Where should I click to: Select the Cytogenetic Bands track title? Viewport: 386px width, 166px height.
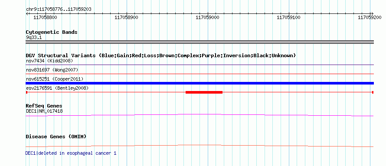coord(52,32)
